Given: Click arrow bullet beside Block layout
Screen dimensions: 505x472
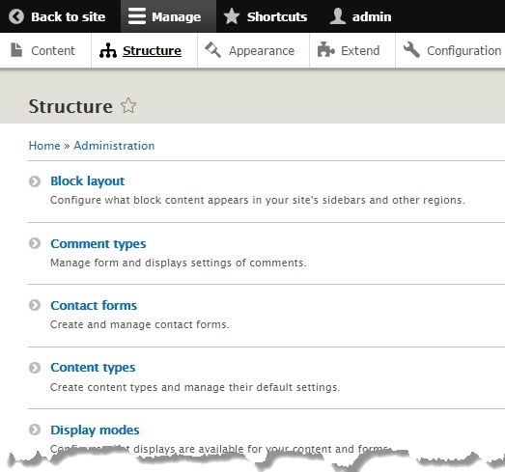Looking at the screenshot, I should pos(35,181).
